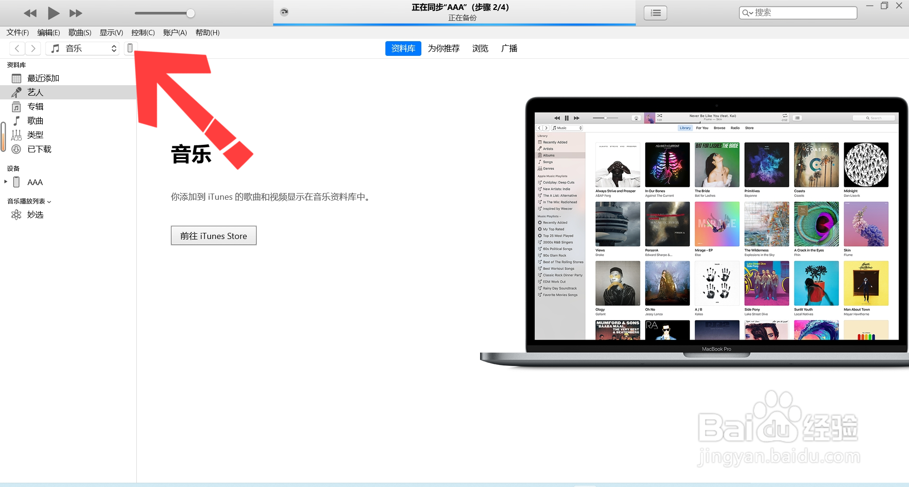Image resolution: width=909 pixels, height=487 pixels.
Task: Click the AAA device phone icon
Action: pyautogui.click(x=17, y=182)
